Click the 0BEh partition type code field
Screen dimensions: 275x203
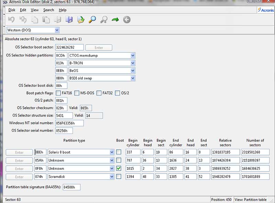[x=40, y=152]
